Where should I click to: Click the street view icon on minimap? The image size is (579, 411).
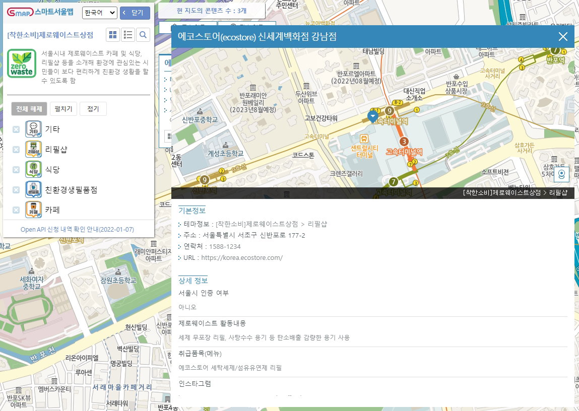562,174
